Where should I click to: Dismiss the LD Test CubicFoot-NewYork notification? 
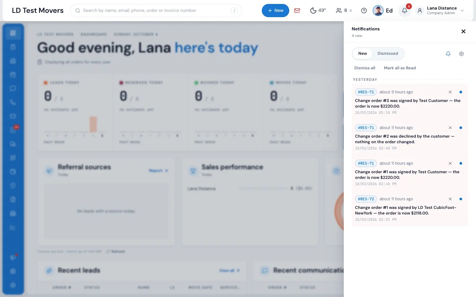[x=450, y=199]
